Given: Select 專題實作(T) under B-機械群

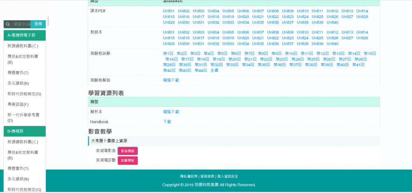Looking at the screenshot, I should pos(18,168).
